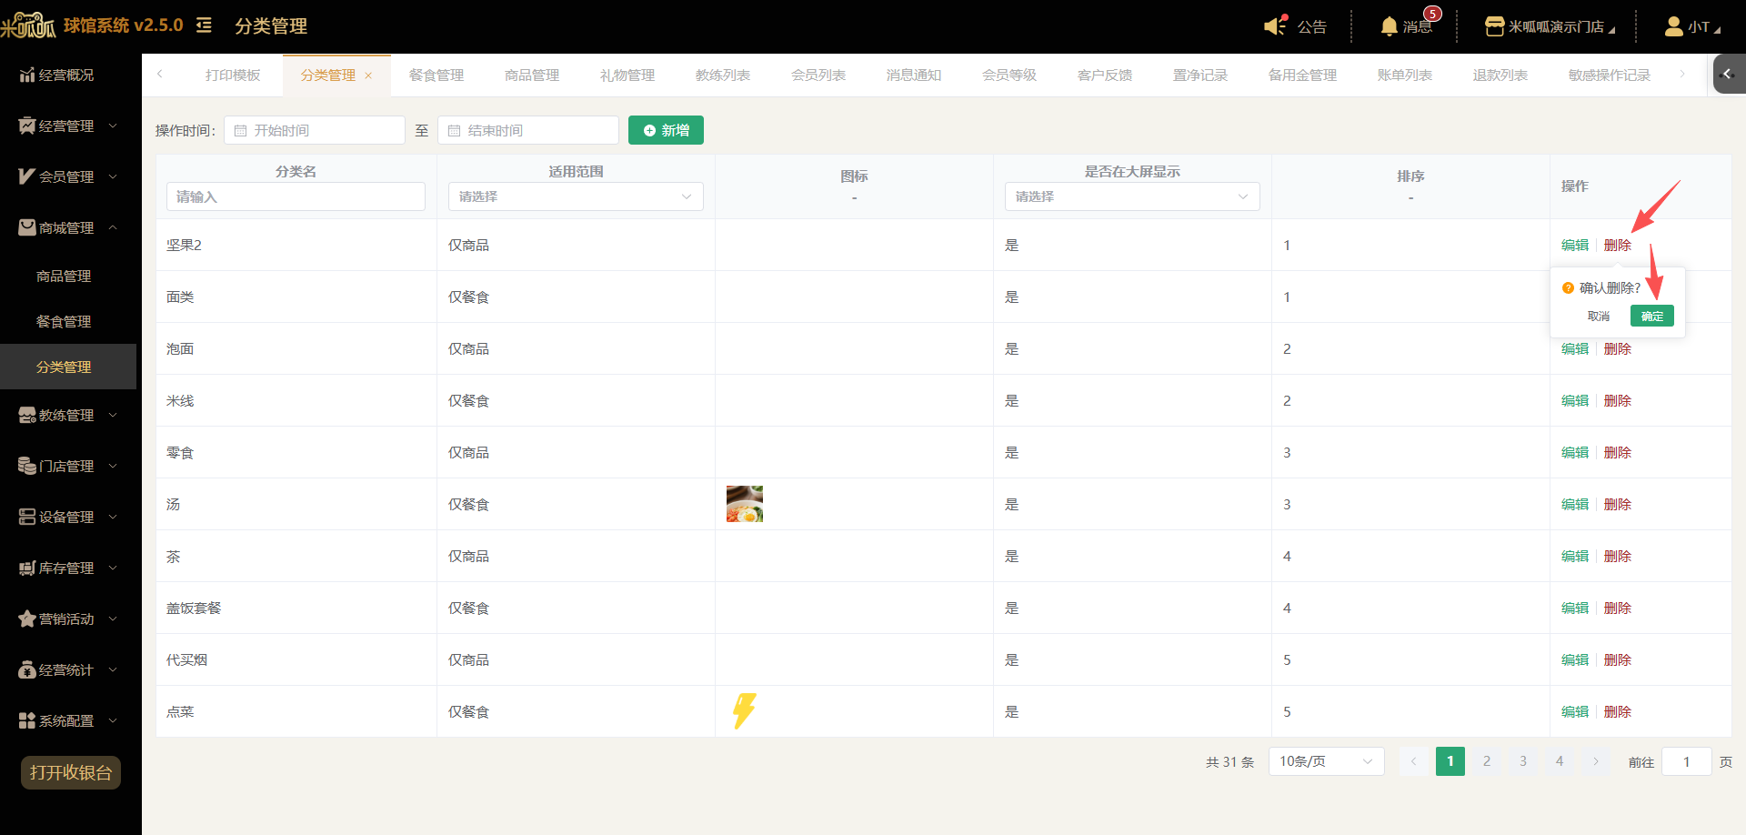Screen dimensions: 1746x835
Task: Click 编辑 for the 代买烟 row
Action: coord(1575,659)
